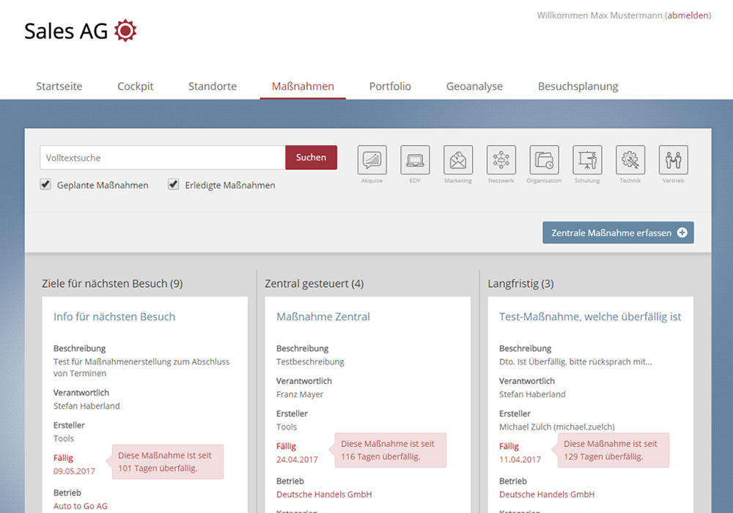
Task: Filter by the Vertrieb category icon
Action: (x=673, y=160)
